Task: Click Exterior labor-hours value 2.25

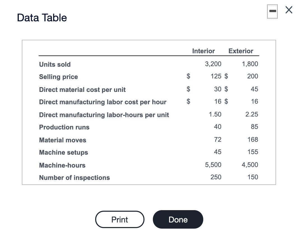Action: pyautogui.click(x=252, y=114)
